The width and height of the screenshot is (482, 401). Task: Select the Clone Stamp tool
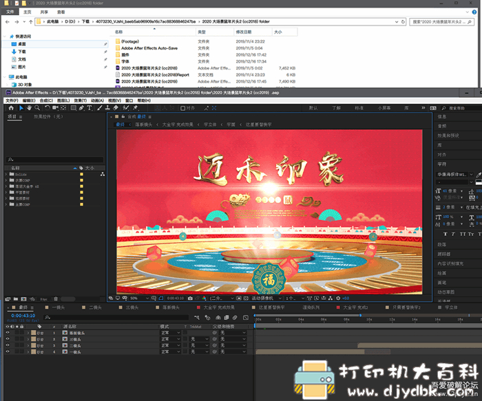tap(107, 108)
